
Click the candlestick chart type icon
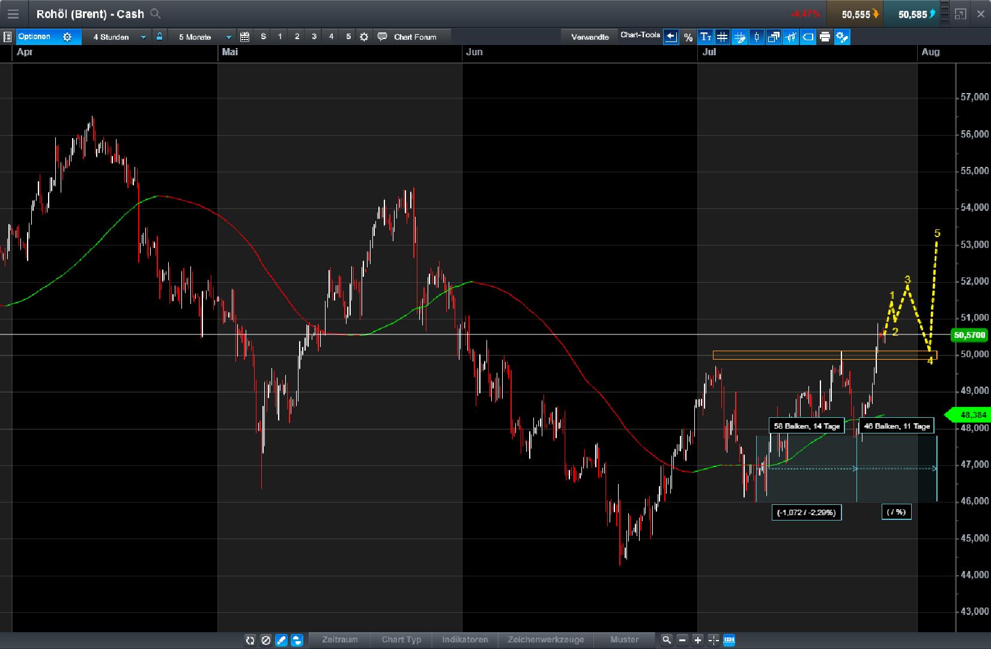tap(756, 37)
